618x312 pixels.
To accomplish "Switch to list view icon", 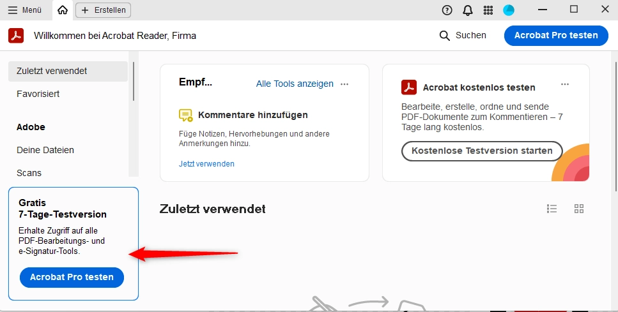I will (x=552, y=209).
